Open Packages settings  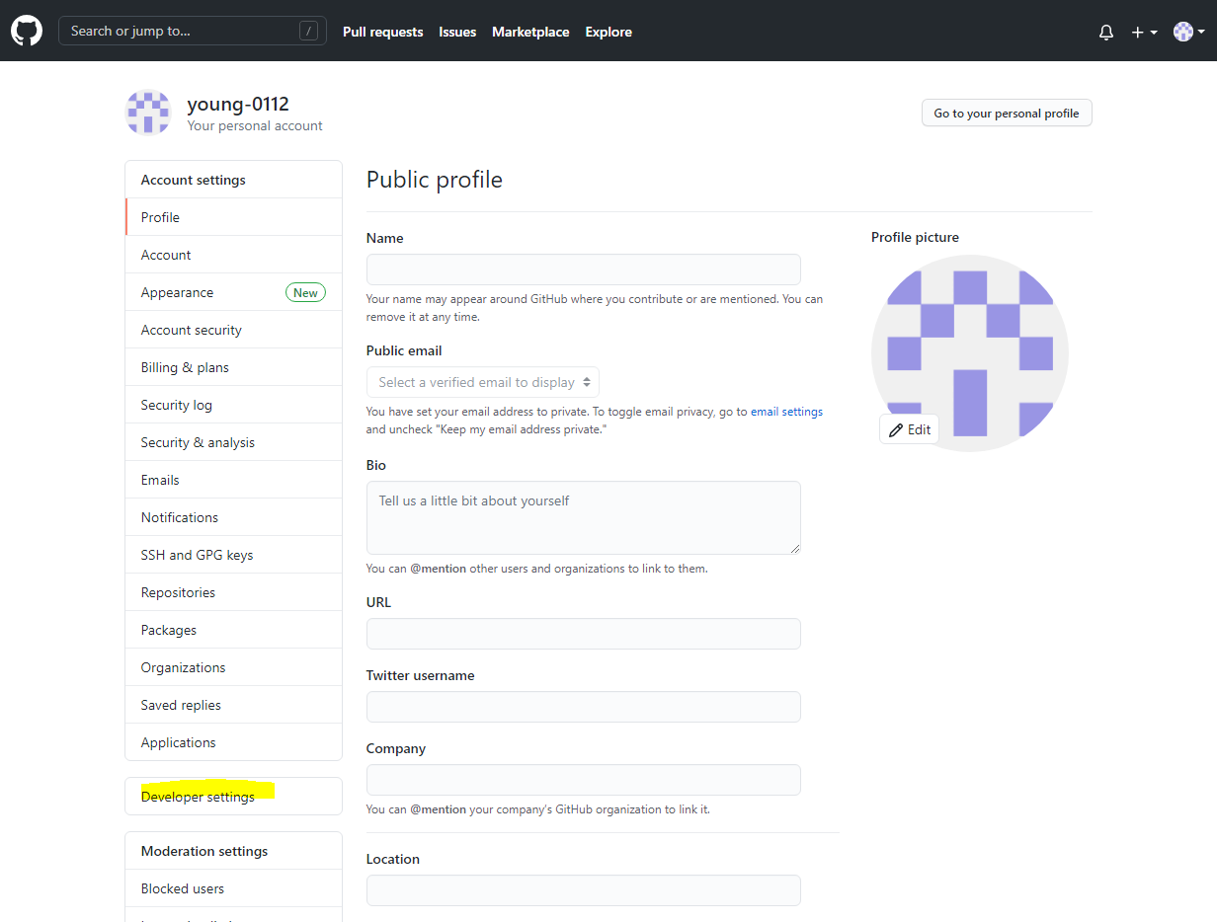point(233,630)
